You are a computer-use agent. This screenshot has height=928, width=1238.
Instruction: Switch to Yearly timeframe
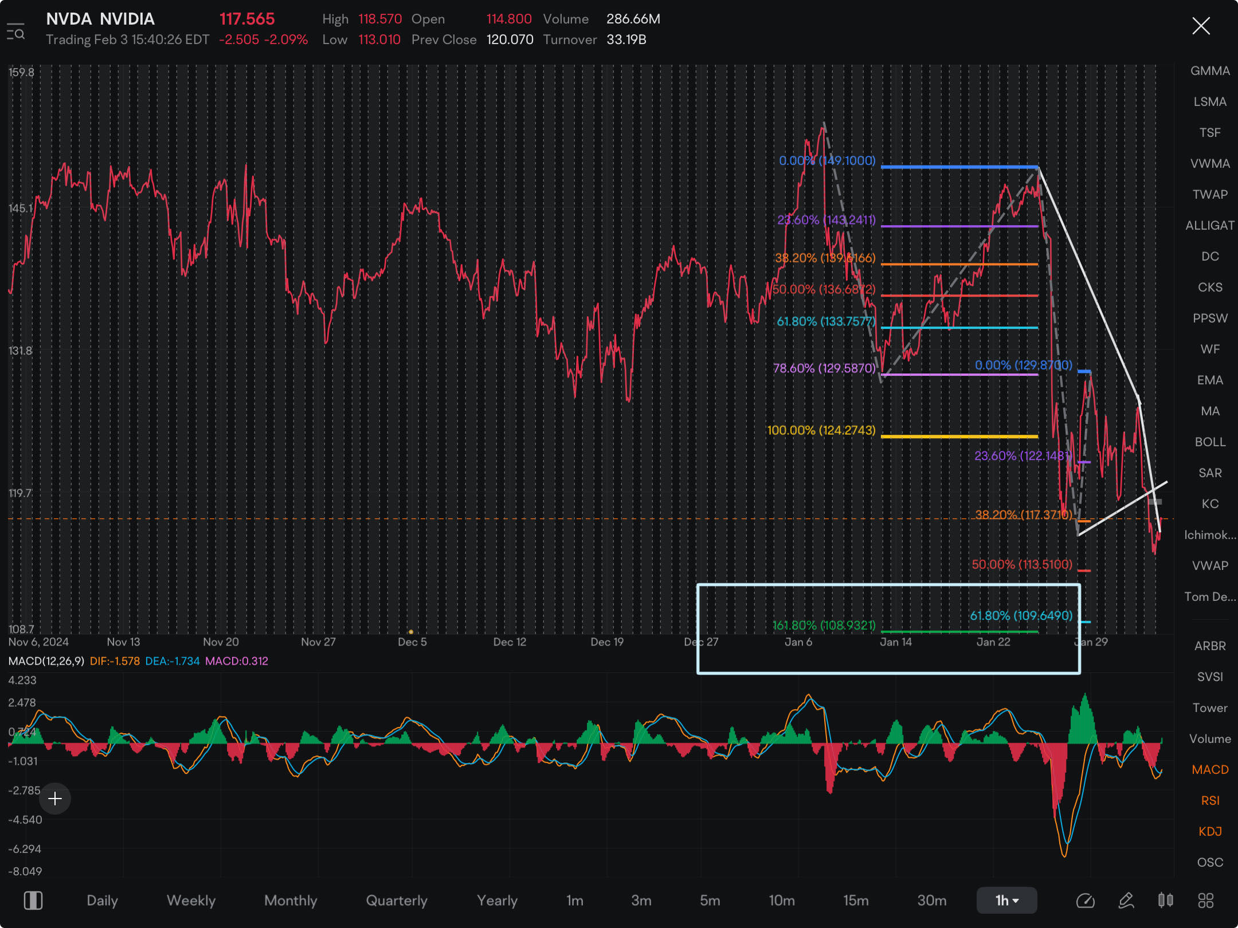pos(497,901)
